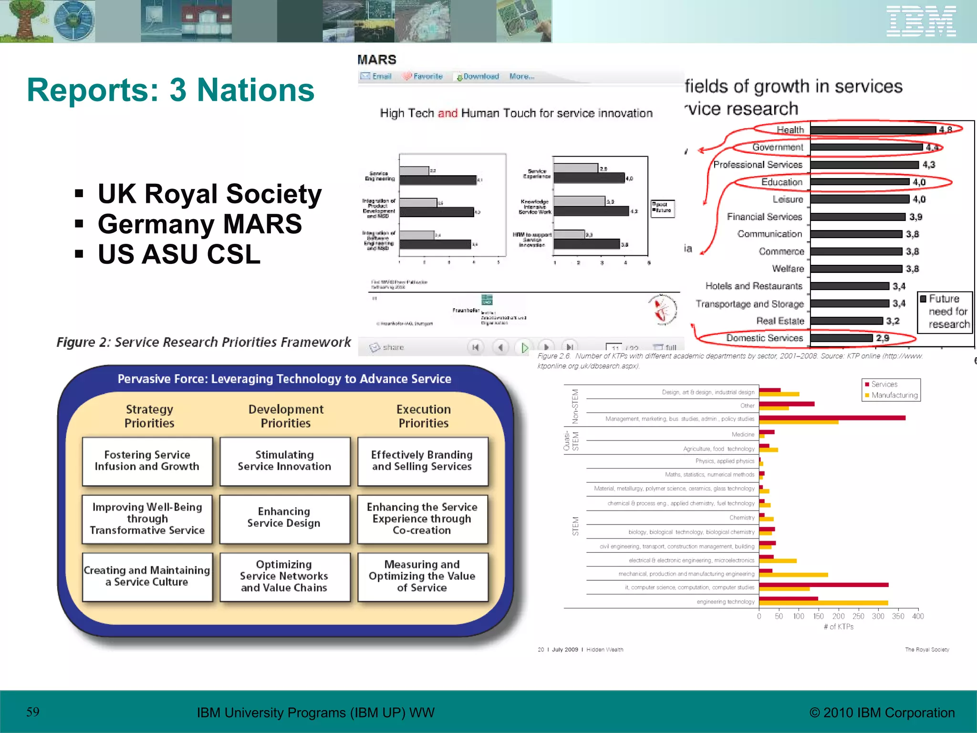This screenshot has width=977, height=733.
Task: Click the Future need for research legend swatch
Action: (923, 299)
